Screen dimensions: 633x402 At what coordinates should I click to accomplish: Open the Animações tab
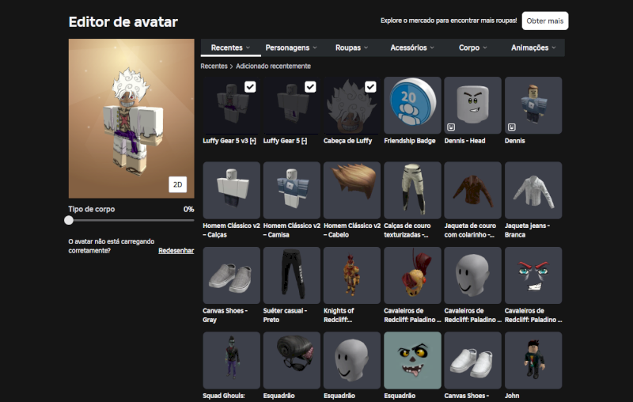click(533, 47)
